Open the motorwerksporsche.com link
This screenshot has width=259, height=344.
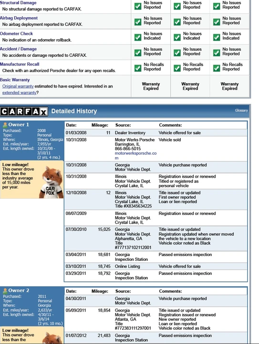pyautogui.click(x=136, y=156)
